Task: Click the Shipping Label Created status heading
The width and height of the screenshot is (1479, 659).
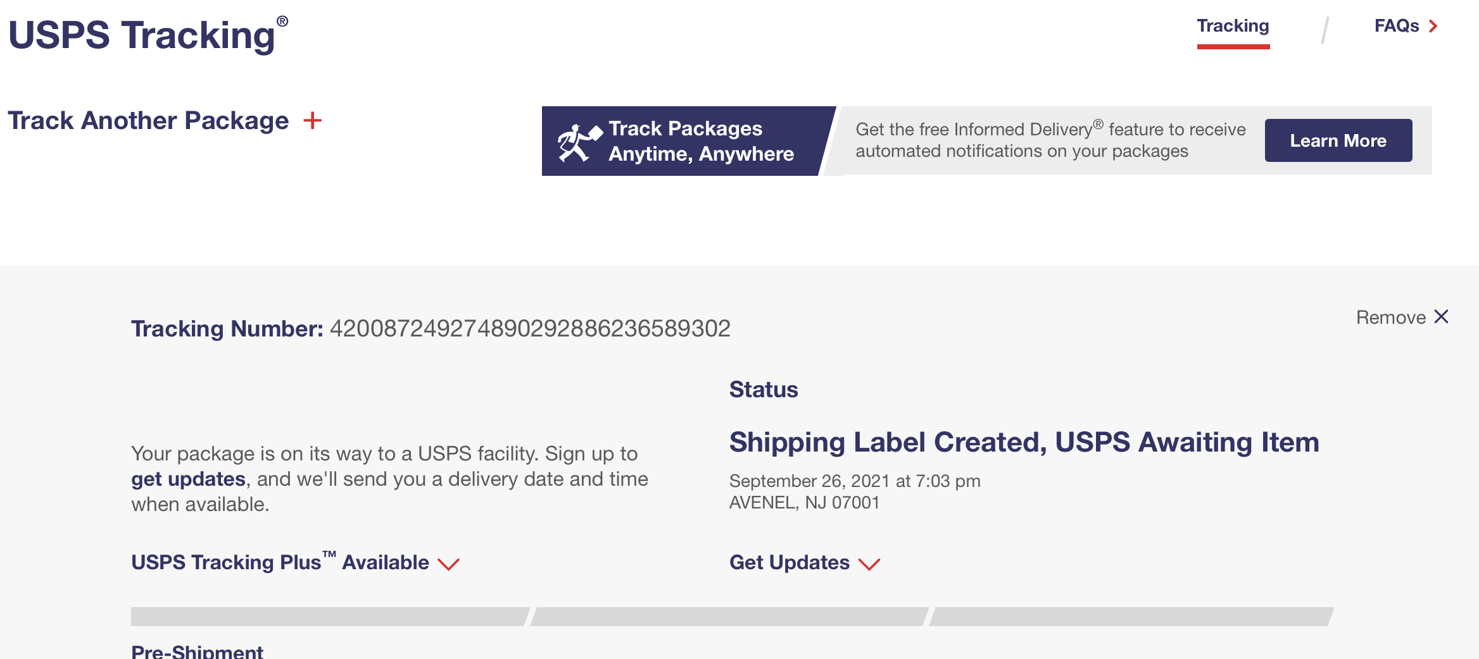Action: click(x=1024, y=442)
